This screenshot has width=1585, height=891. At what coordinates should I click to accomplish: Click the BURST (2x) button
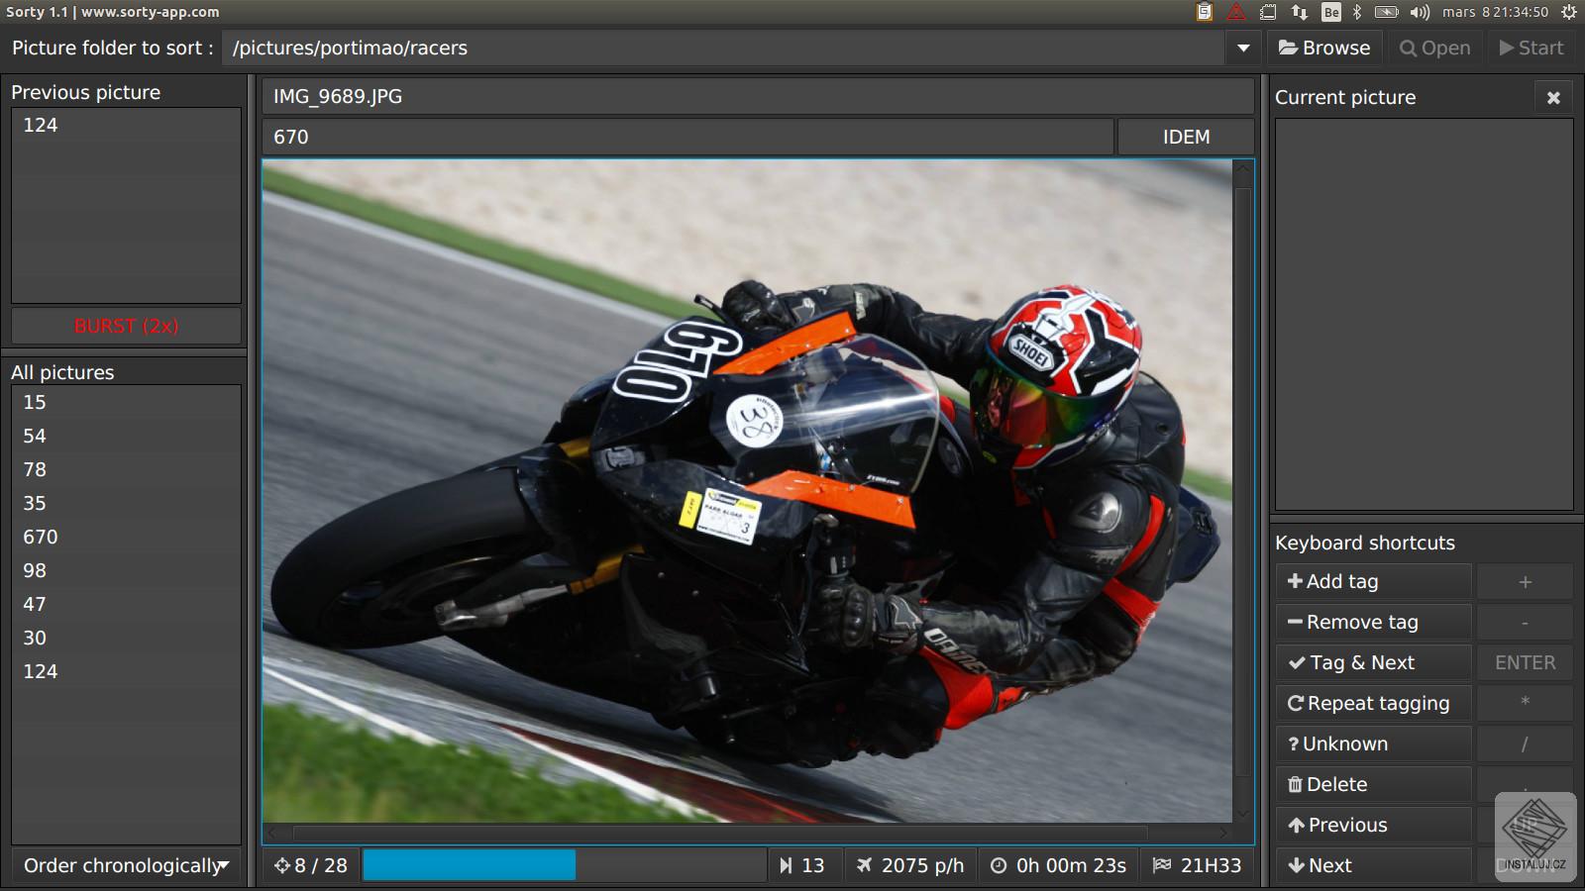126,326
